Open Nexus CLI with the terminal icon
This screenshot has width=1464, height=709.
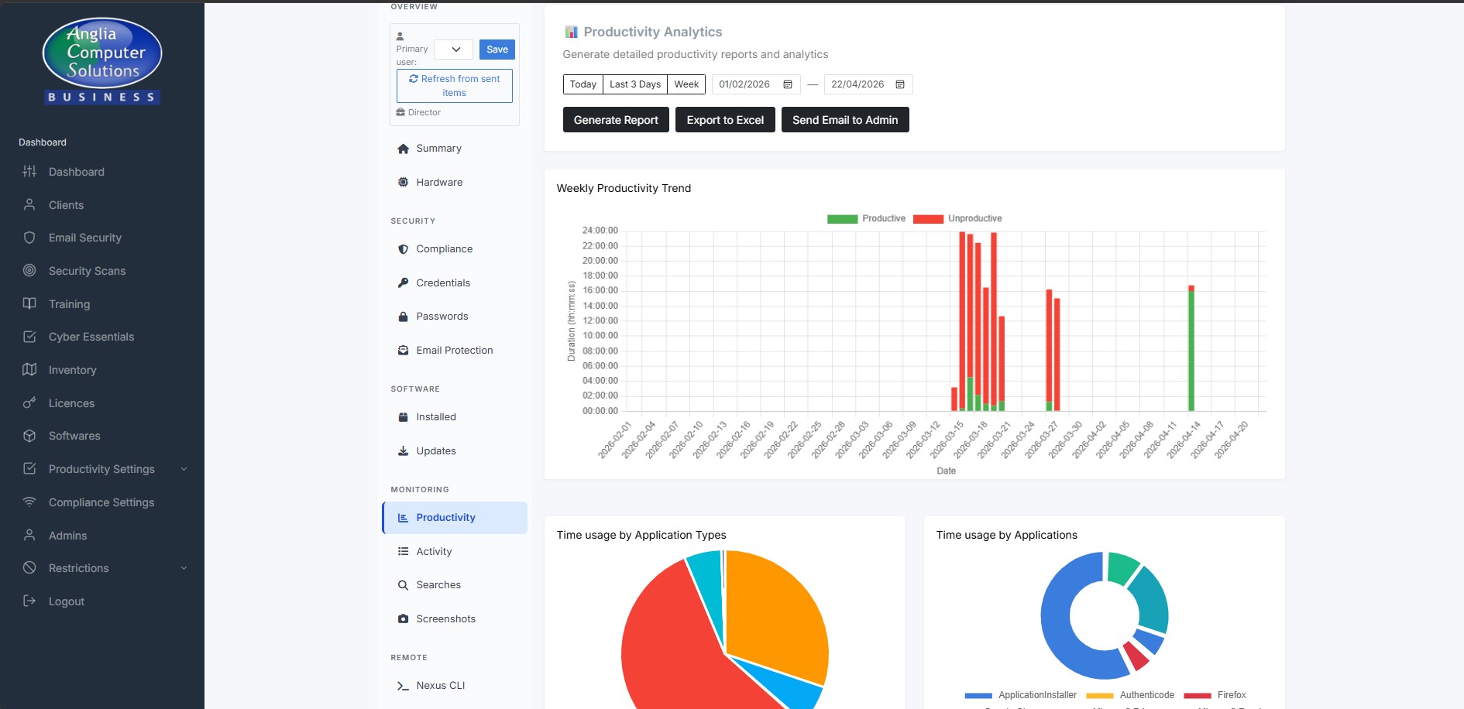tap(403, 686)
